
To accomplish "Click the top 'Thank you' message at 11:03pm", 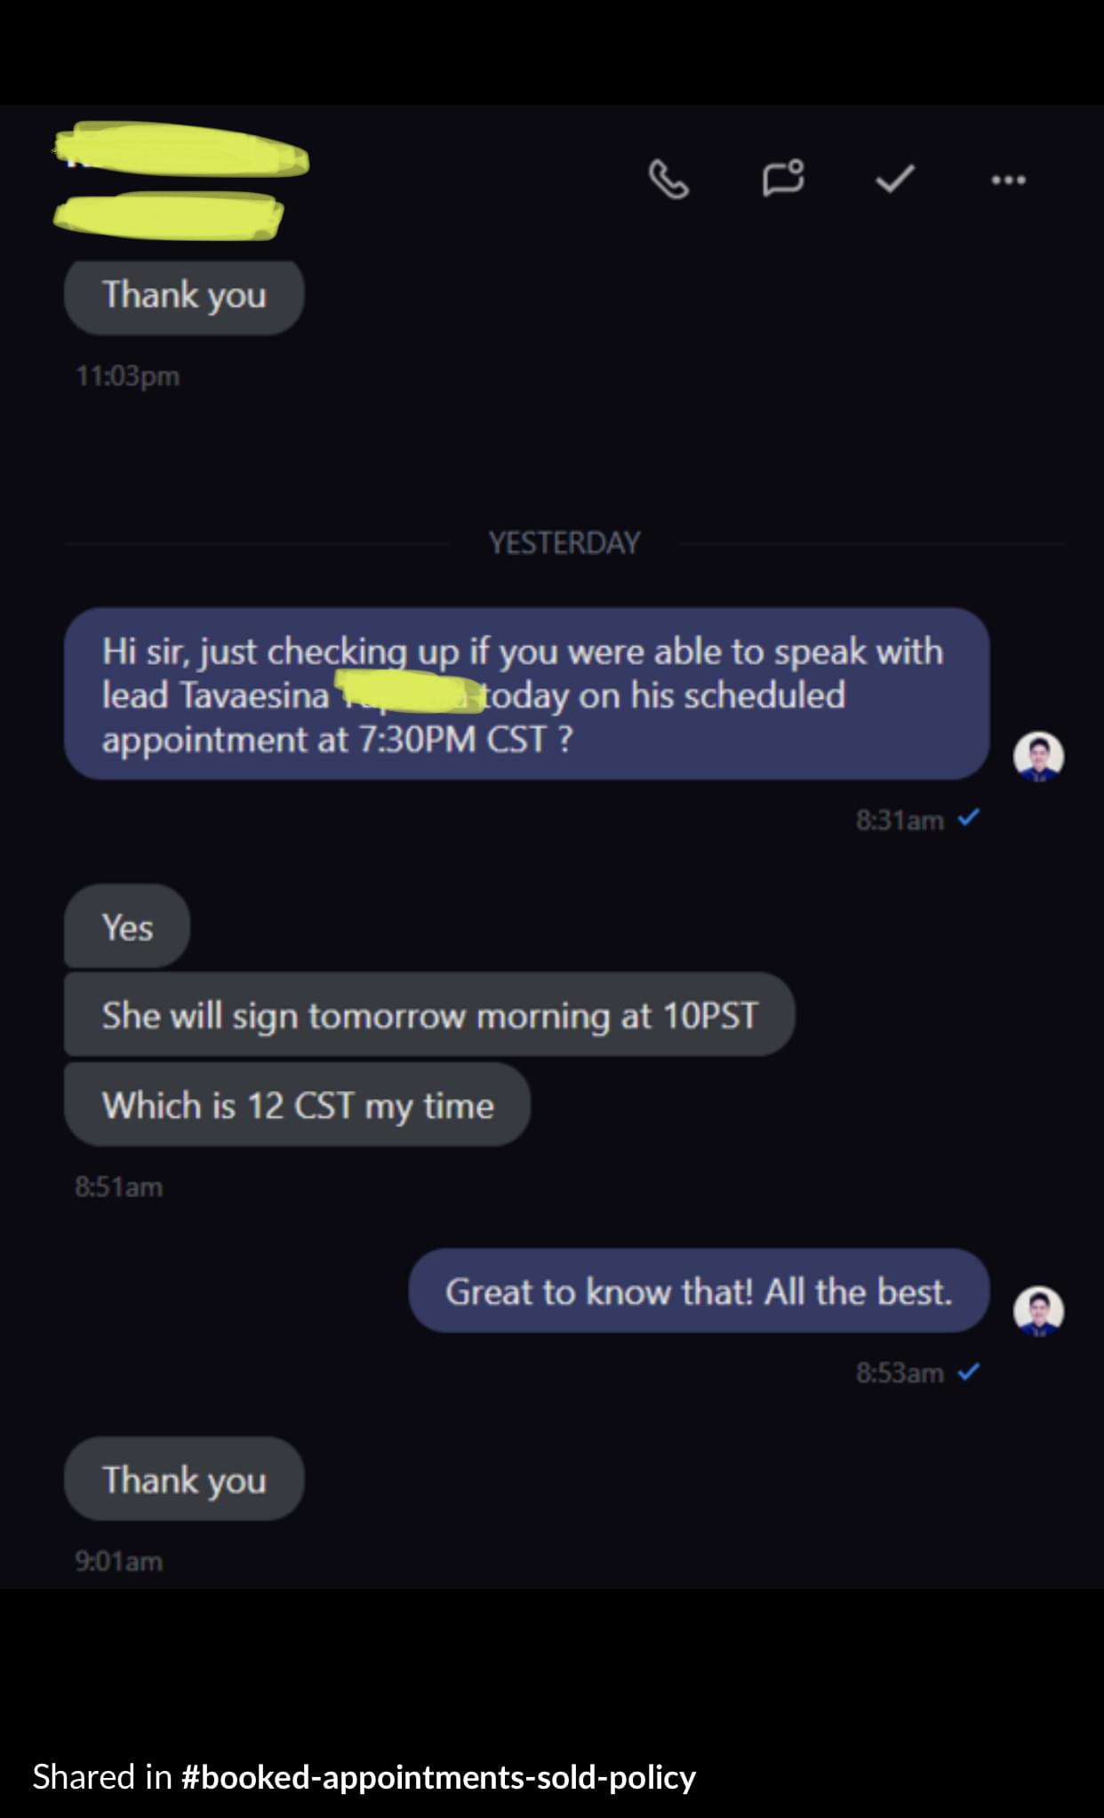I will point(184,295).
